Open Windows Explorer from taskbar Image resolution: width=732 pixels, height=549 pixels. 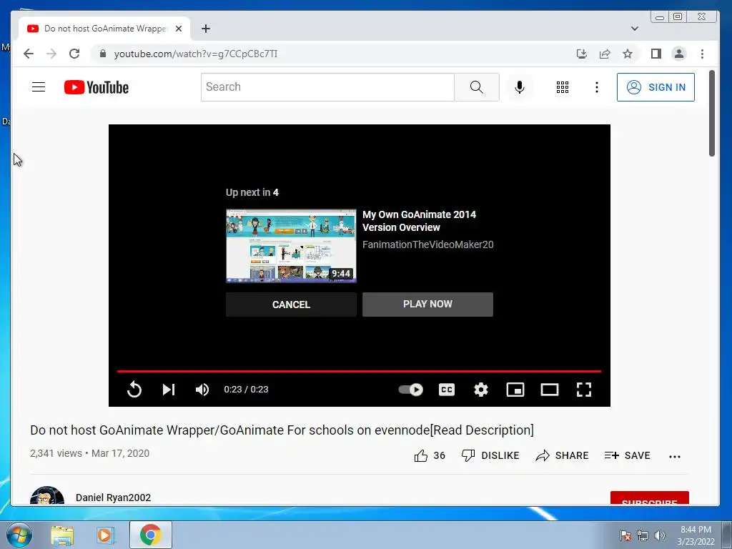click(62, 535)
